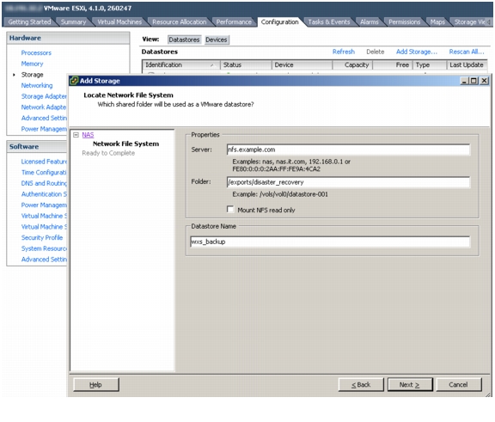The height and width of the screenshot is (422, 495).
Task: Open Virtual Machines tab
Action: (x=119, y=21)
